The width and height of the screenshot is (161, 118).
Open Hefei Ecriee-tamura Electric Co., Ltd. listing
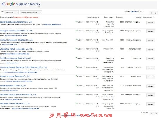pos(16,58)
